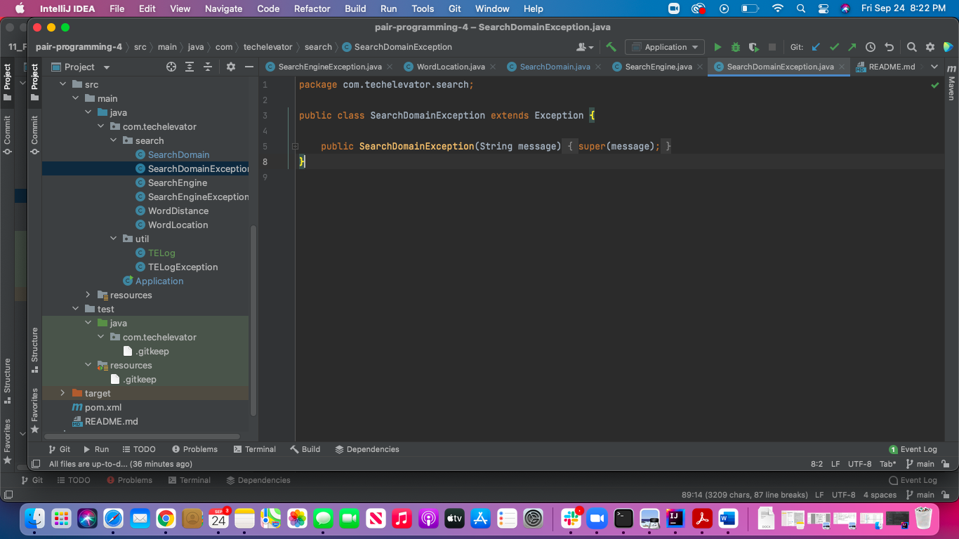Select pom.xml in the Project tree
Viewport: 959px width, 539px height.
point(103,407)
